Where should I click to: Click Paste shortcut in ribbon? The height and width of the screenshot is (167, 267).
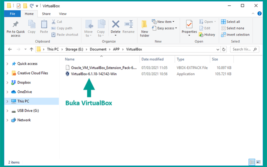pyautogui.click(x=65, y=35)
